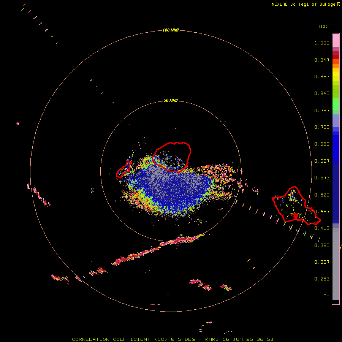This screenshot has width=342, height=342.
Task: Select the Correlation Coefficient caption at bottom
Action: [x=173, y=339]
